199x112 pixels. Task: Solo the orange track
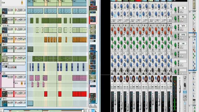(x=10, y=39)
